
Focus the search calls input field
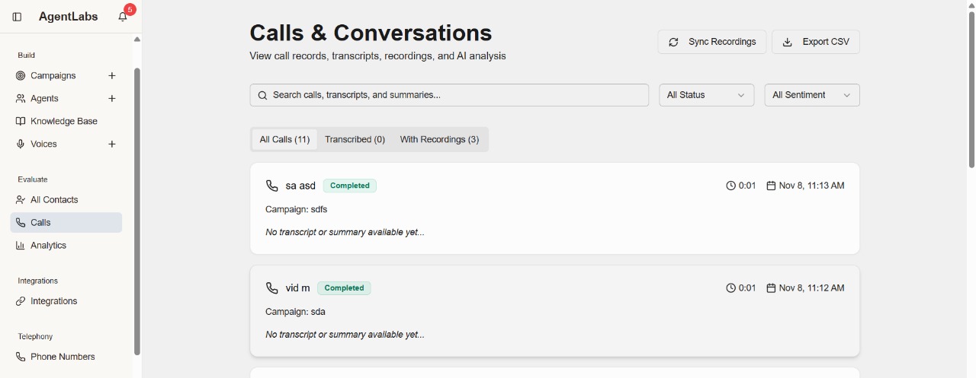449,95
